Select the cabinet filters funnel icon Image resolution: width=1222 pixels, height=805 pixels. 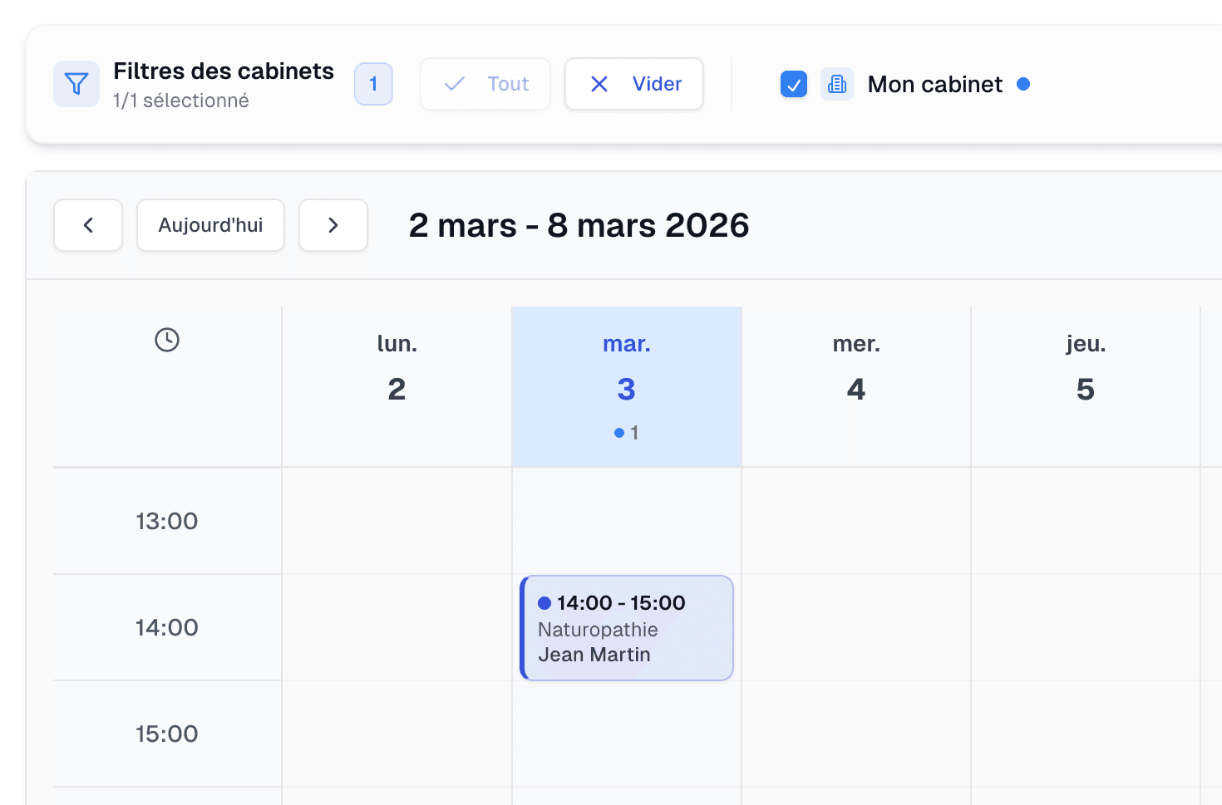coord(76,84)
